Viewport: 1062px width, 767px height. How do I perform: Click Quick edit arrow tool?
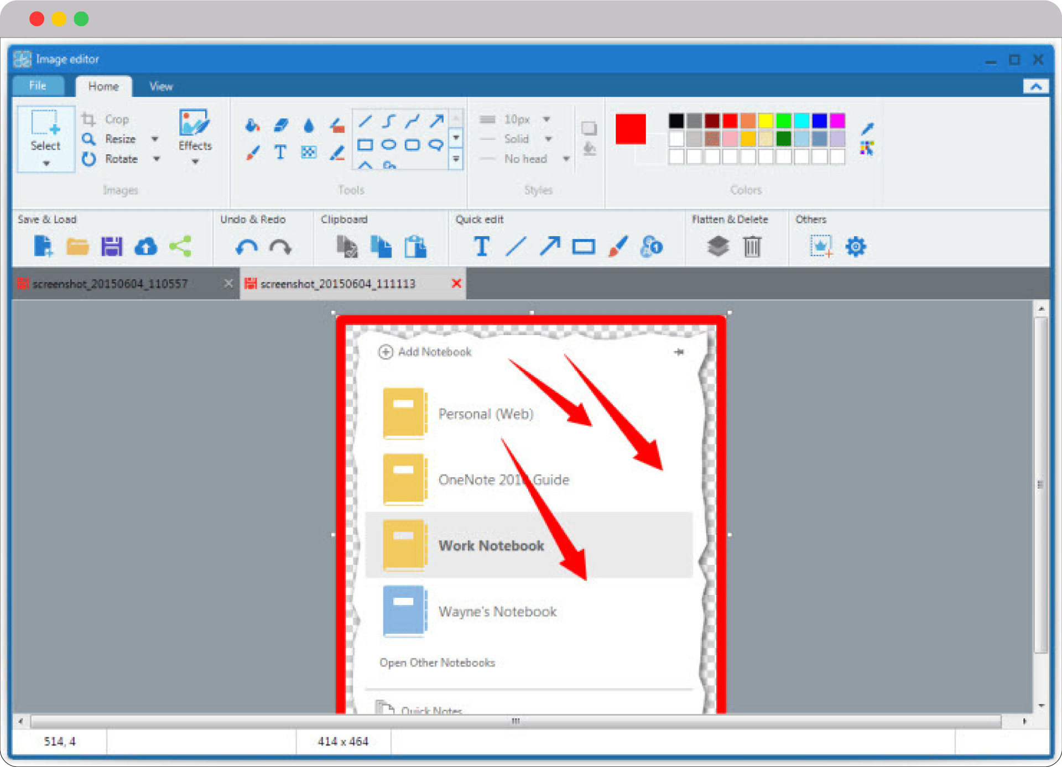click(x=550, y=247)
